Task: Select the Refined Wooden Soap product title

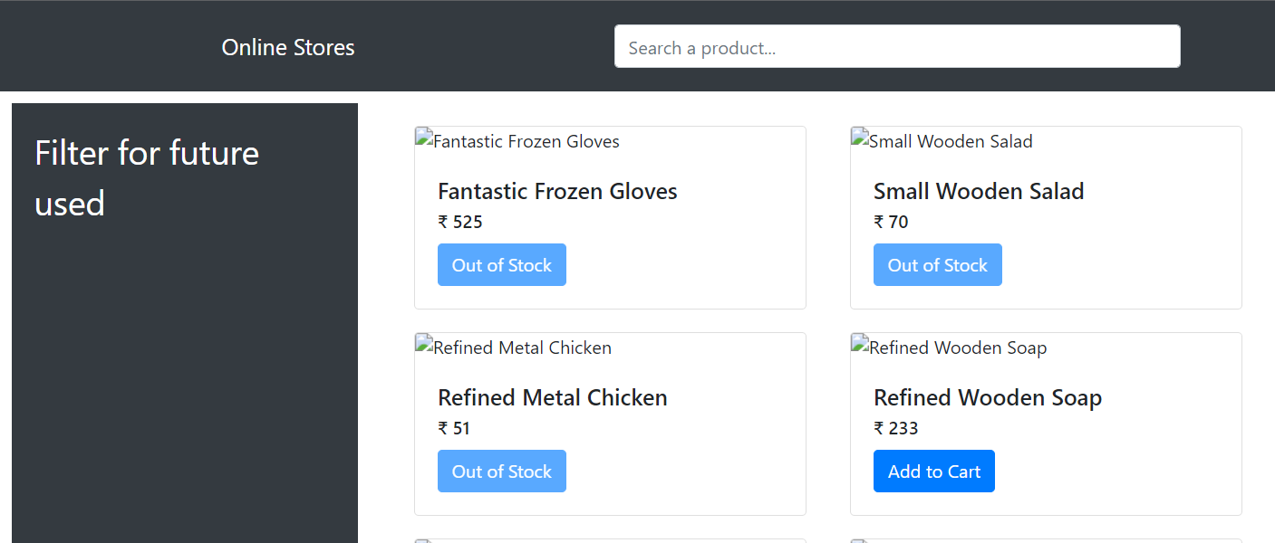Action: click(x=987, y=398)
